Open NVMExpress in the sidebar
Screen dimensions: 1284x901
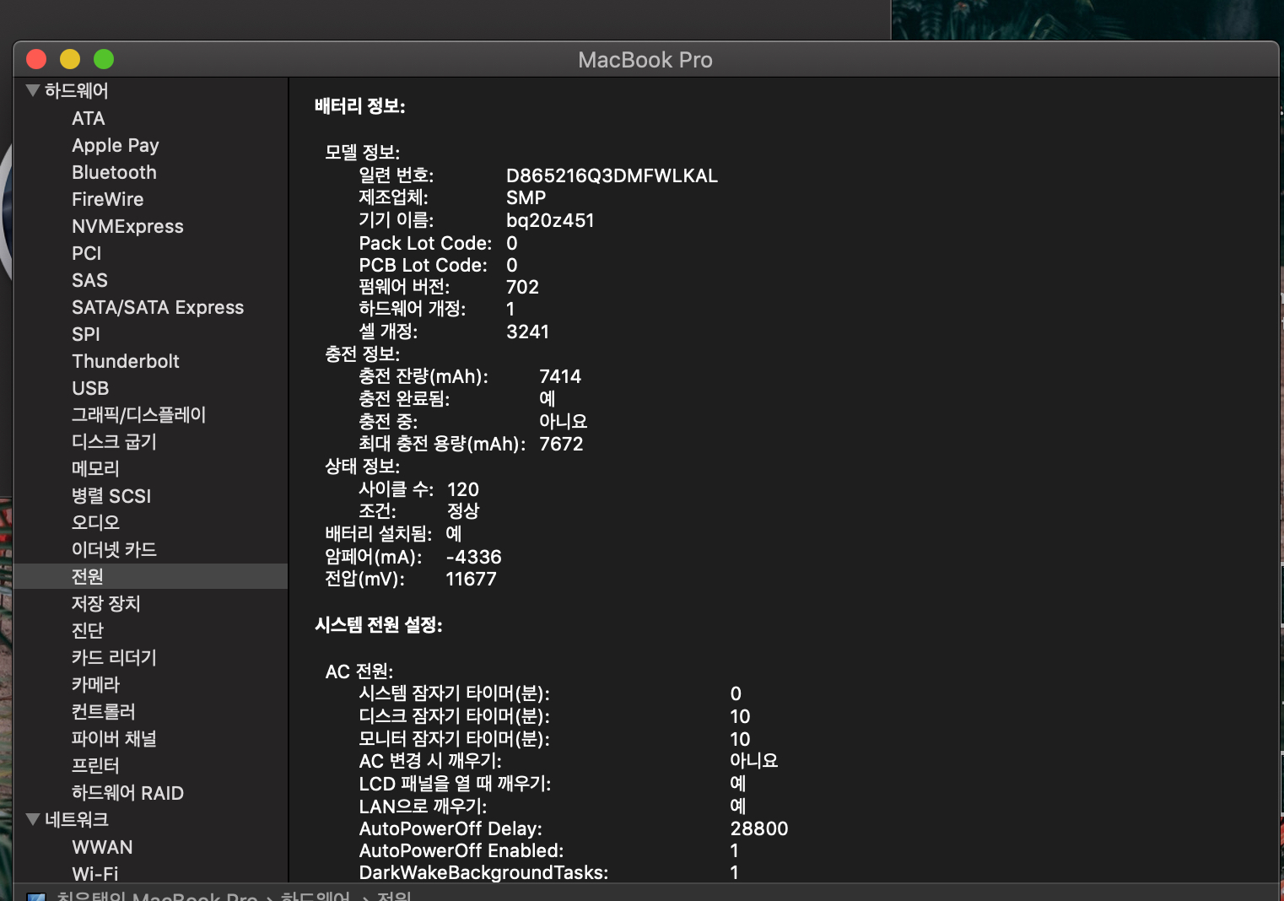click(127, 226)
